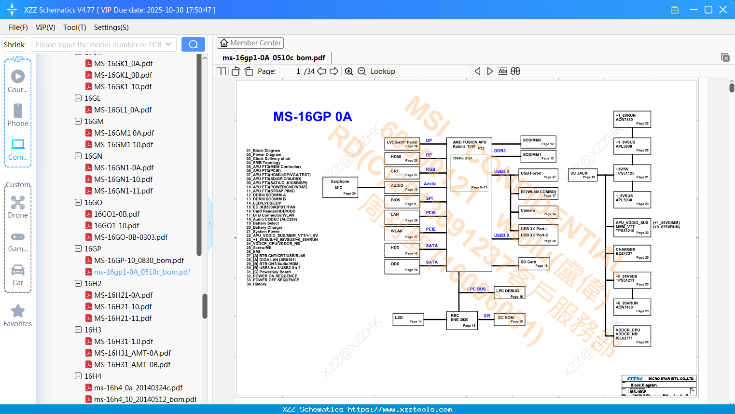This screenshot has height=414, width=735.
Task: Open the model number dropdown arrow
Action: click(168, 44)
